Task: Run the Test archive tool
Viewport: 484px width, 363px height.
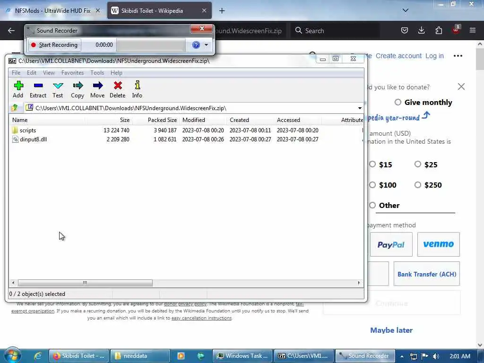Action: pyautogui.click(x=58, y=89)
